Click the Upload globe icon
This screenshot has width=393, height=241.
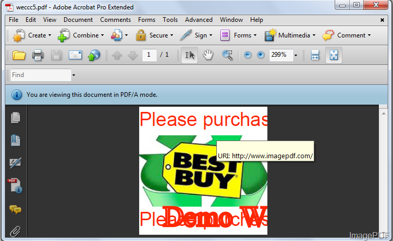(x=94, y=55)
